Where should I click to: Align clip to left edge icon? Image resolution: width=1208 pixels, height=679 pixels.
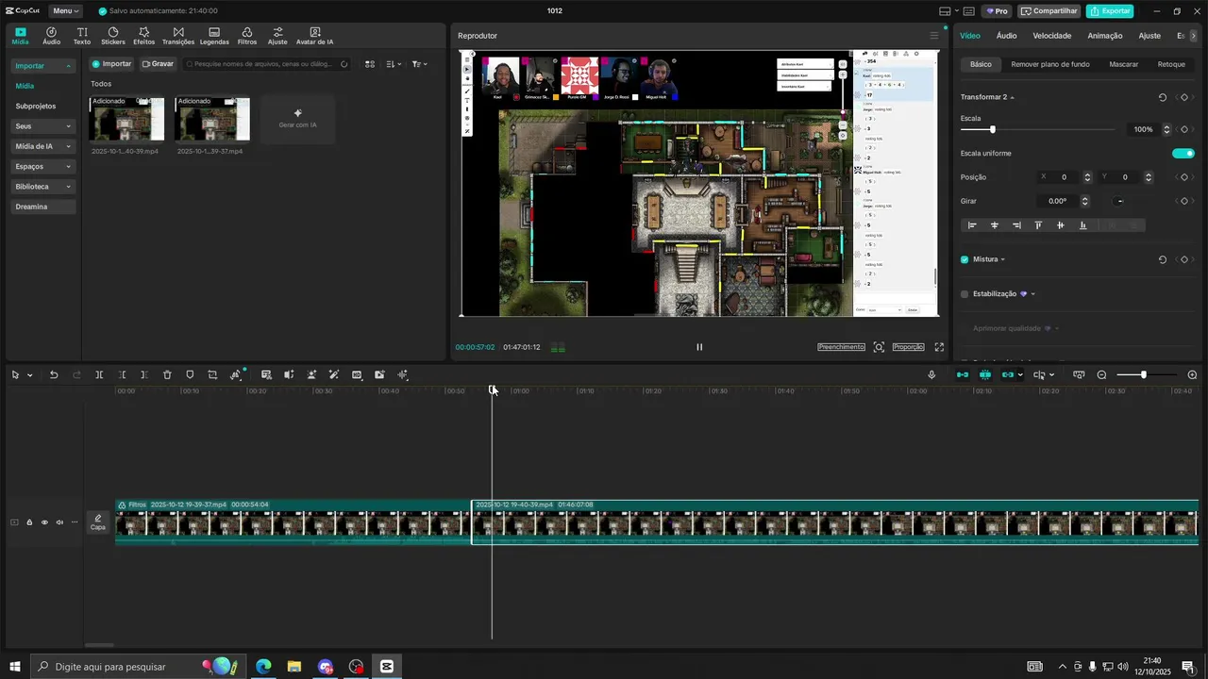[x=972, y=225]
